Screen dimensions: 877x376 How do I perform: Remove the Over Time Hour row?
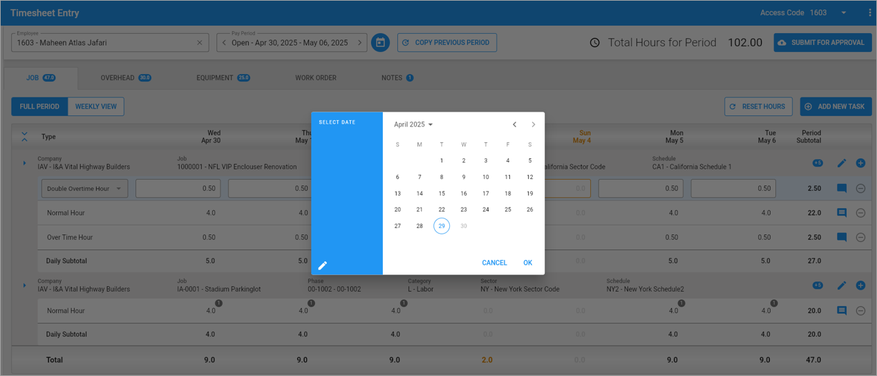pos(860,237)
